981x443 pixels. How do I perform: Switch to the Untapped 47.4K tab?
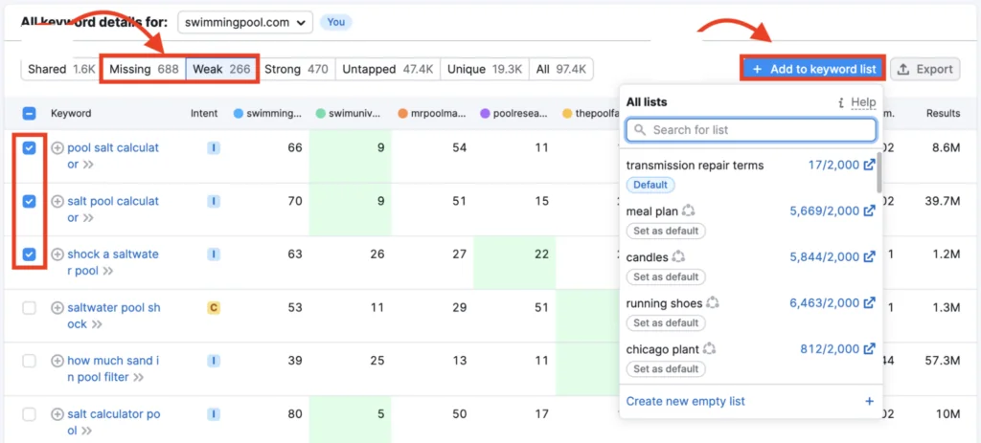coord(388,69)
